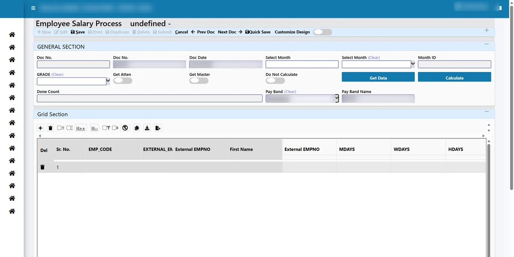Go to Prev Doc
514x257 pixels.
[203, 32]
